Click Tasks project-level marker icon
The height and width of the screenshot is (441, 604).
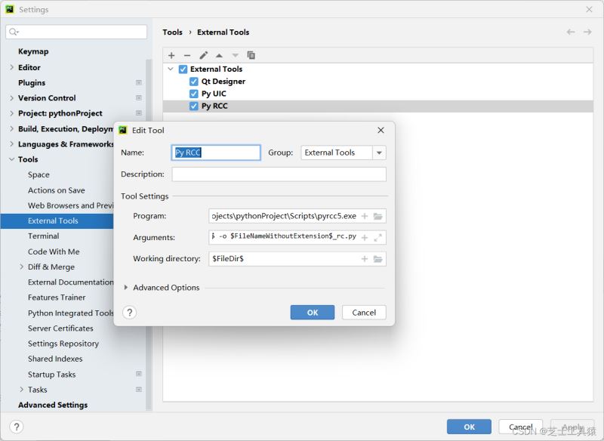139,390
